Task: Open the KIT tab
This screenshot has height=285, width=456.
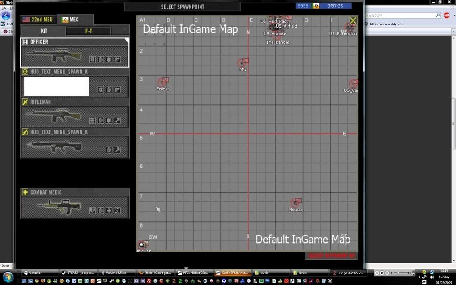Action: 44,31
